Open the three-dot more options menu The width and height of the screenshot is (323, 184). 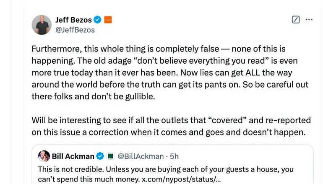coord(309,20)
